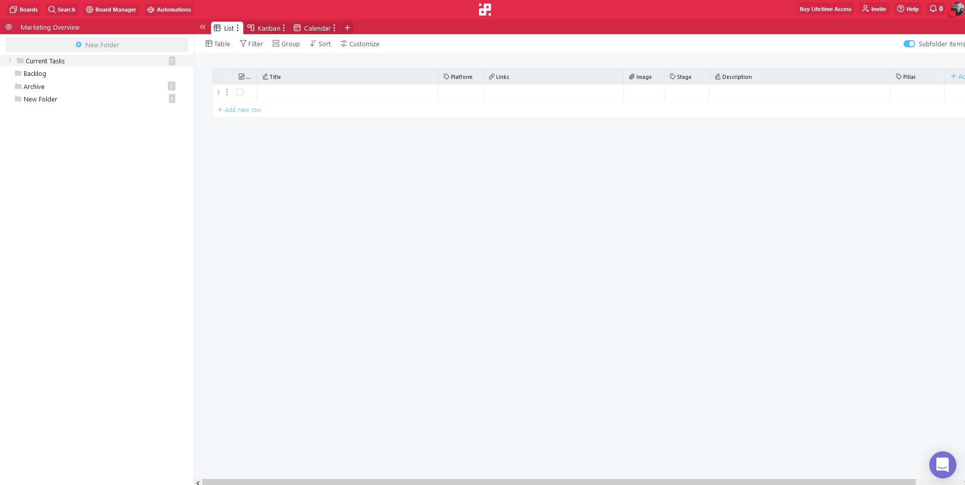This screenshot has width=965, height=485.
Task: Open the List view options menu
Action: click(x=238, y=28)
